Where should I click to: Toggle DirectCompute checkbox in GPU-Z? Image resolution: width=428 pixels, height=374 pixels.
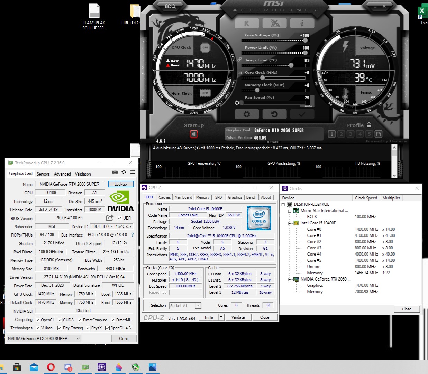tap(80, 320)
